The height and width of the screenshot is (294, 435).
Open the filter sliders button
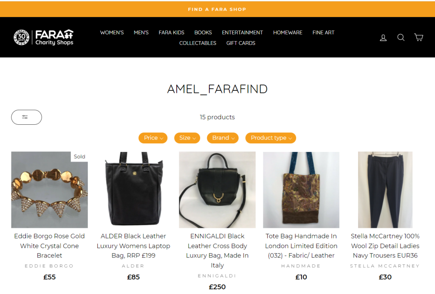(26, 117)
